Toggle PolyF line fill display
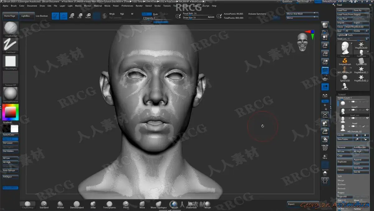Screen dimensions: 374x211 (325, 148)
